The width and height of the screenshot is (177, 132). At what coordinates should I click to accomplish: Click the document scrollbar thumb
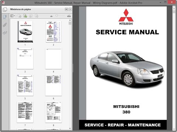click(x=174, y=12)
